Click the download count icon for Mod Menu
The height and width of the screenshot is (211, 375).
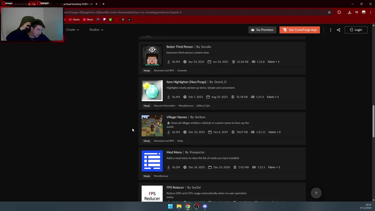tap(168, 167)
